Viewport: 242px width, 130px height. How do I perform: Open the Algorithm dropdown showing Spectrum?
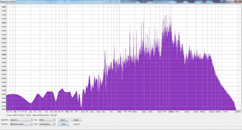[21, 120]
